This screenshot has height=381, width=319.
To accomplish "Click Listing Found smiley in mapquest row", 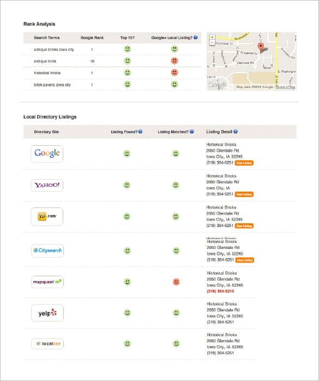I will 127,282.
